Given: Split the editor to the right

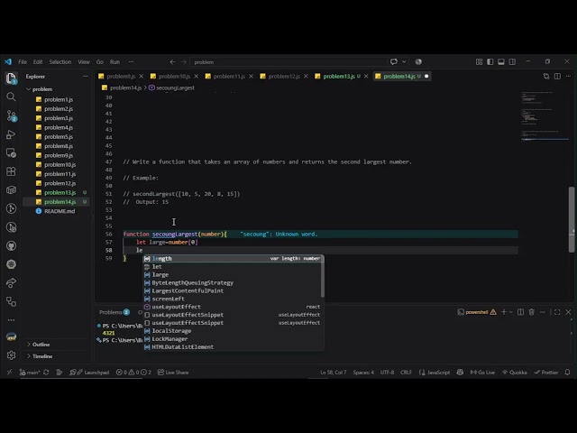Looking at the screenshot, I should [557, 76].
